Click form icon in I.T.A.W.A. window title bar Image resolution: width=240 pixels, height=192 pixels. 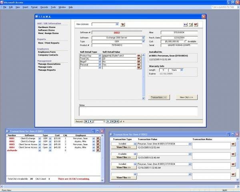[x=37, y=16]
